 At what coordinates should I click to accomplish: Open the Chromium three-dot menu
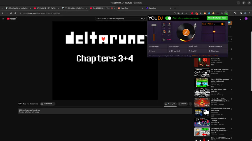249,13
